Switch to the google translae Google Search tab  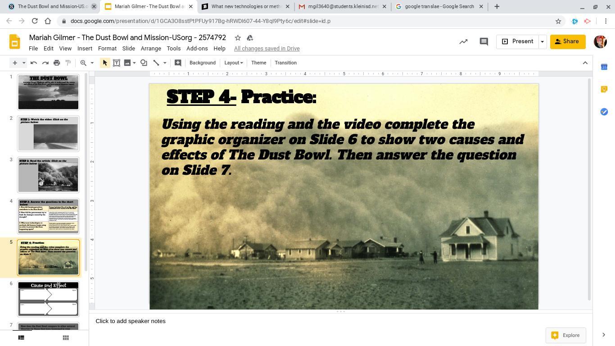coord(439,6)
